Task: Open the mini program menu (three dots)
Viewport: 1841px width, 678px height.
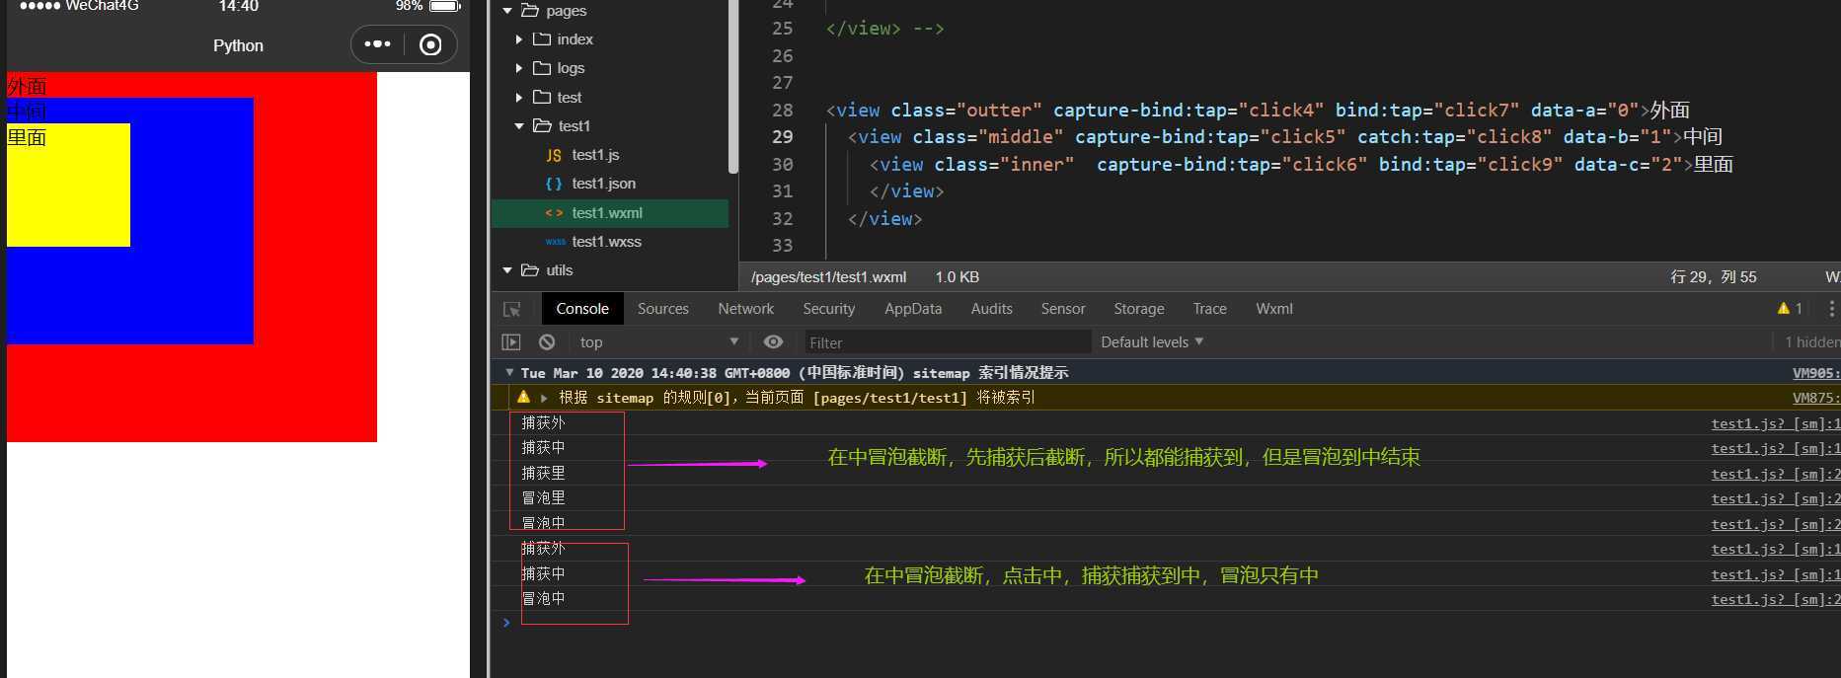Action: point(377,44)
